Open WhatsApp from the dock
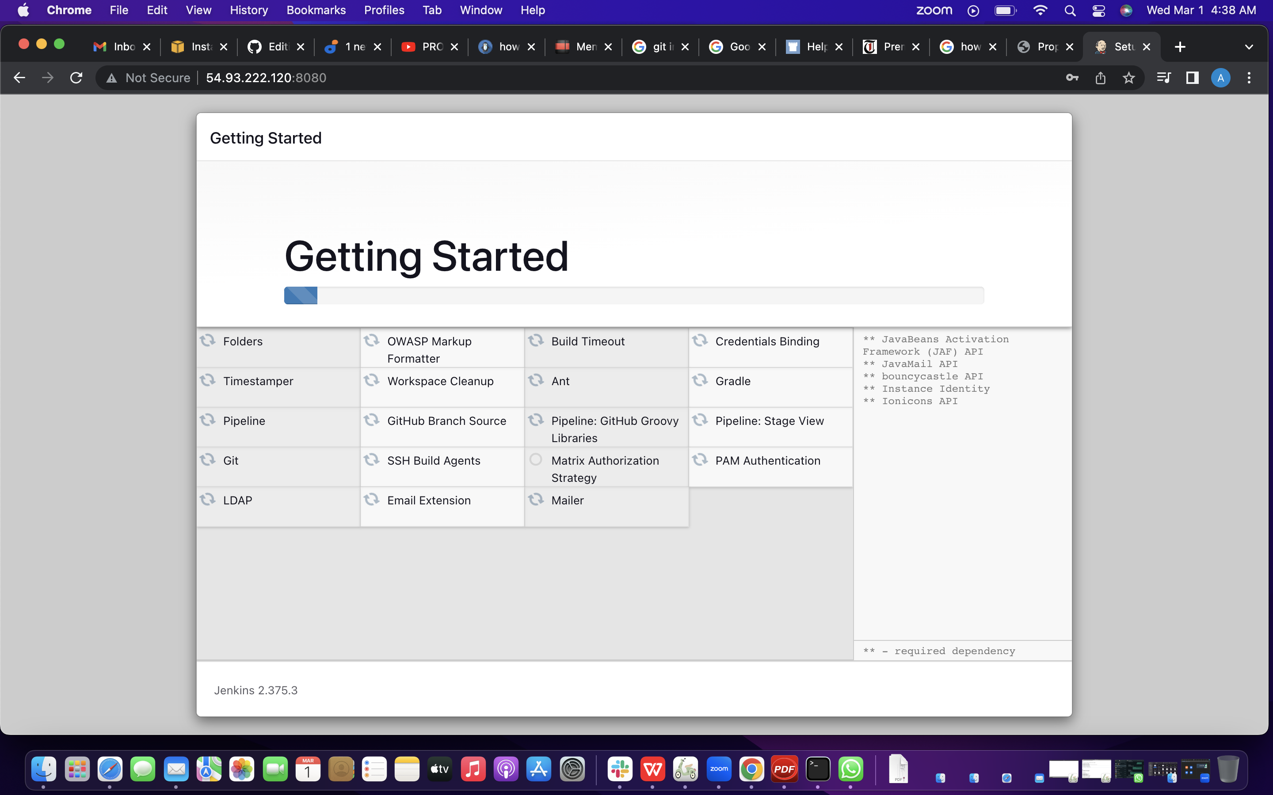The width and height of the screenshot is (1273, 795). 850,769
